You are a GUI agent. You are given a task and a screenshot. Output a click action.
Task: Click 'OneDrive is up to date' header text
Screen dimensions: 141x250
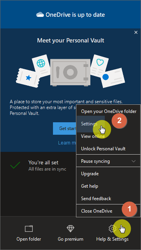pyautogui.click(x=75, y=15)
